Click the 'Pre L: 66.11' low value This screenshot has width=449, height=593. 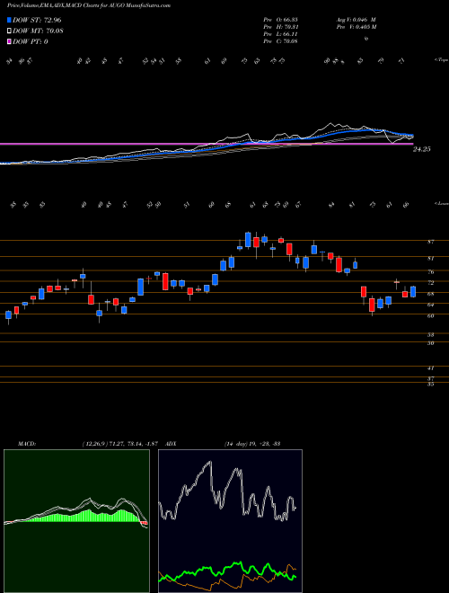tap(280, 34)
